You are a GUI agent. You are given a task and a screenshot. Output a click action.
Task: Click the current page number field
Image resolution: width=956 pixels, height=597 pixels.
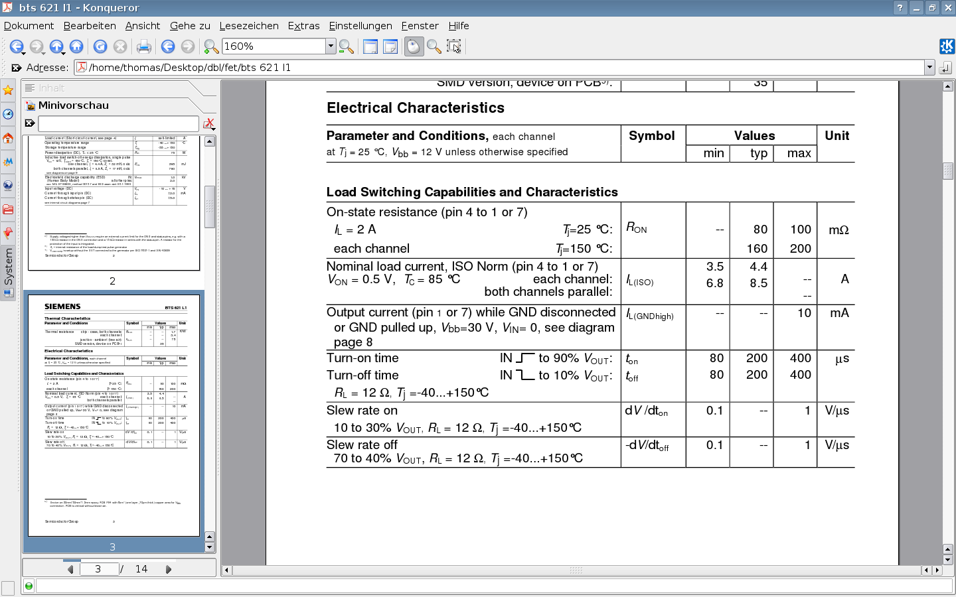(98, 569)
